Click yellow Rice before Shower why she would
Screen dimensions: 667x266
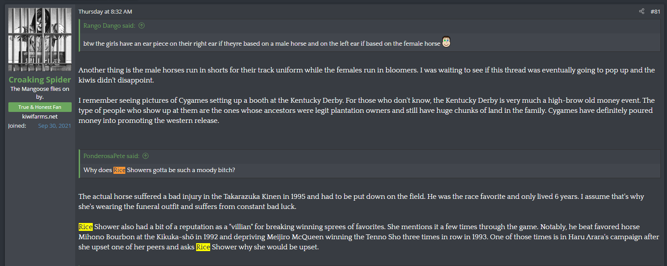click(203, 247)
